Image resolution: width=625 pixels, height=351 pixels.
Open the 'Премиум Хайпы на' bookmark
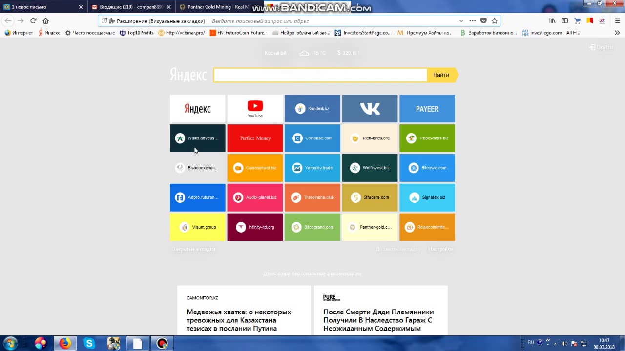click(425, 33)
